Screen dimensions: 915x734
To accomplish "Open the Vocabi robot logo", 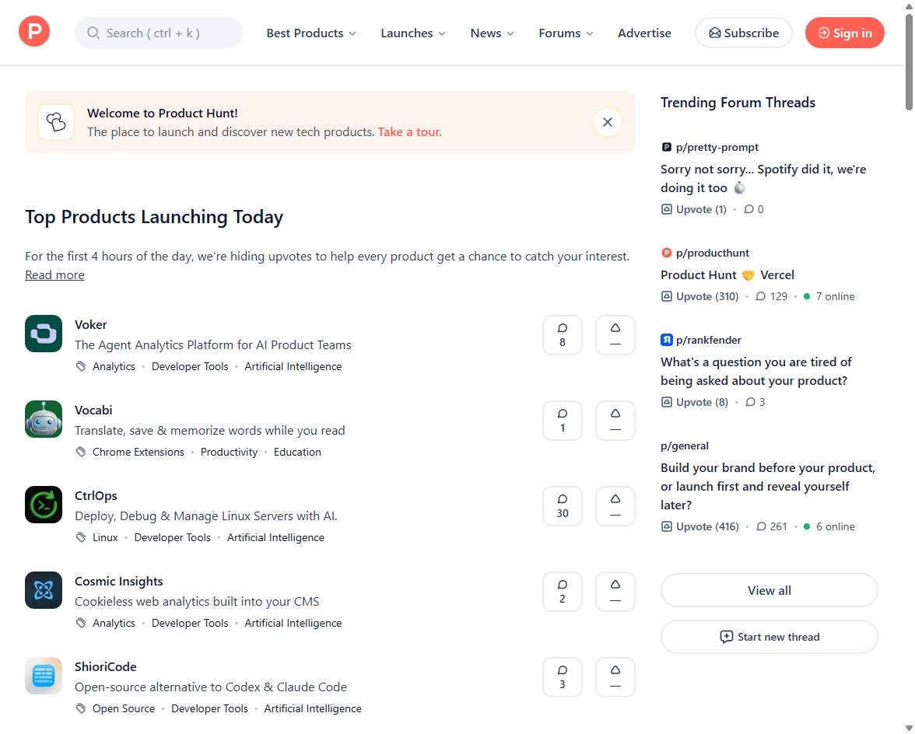I will pos(44,419).
